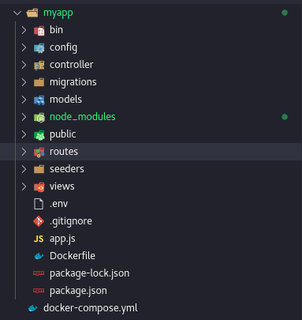Click green status dot next to myapp
This screenshot has height=320, width=302.
point(285,13)
